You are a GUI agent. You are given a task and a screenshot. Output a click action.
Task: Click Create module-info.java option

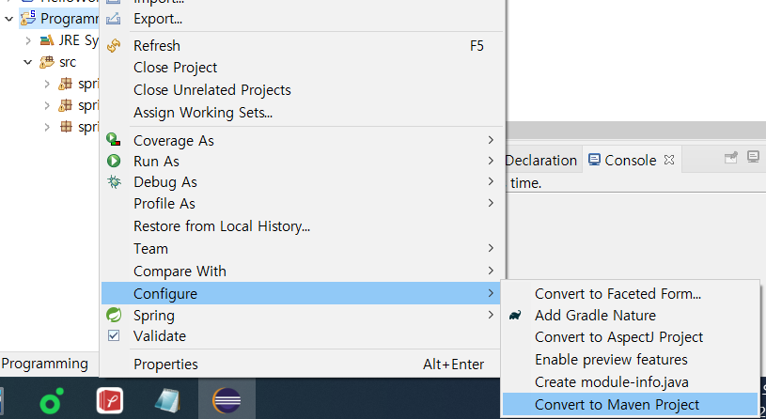click(631, 381)
